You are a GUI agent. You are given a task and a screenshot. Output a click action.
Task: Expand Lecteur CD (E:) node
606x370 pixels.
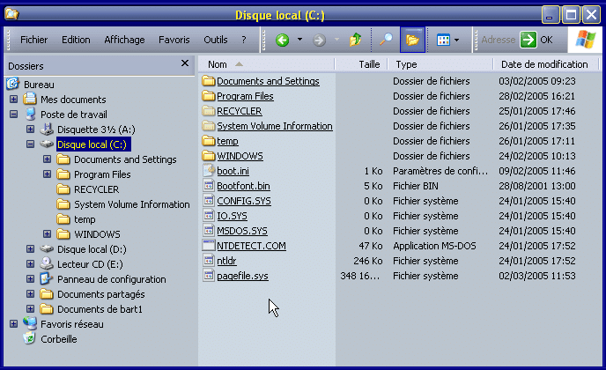click(x=31, y=264)
